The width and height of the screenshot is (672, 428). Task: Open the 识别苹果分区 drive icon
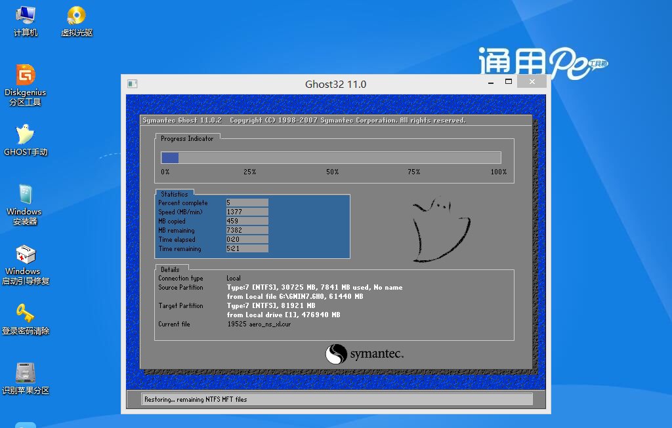coord(26,379)
